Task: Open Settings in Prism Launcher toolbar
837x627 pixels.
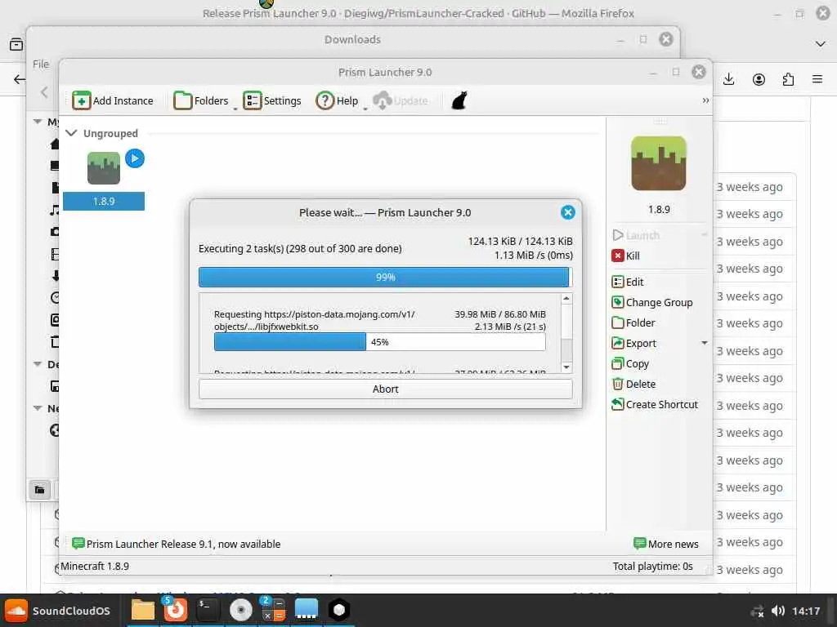Action: tap(272, 100)
